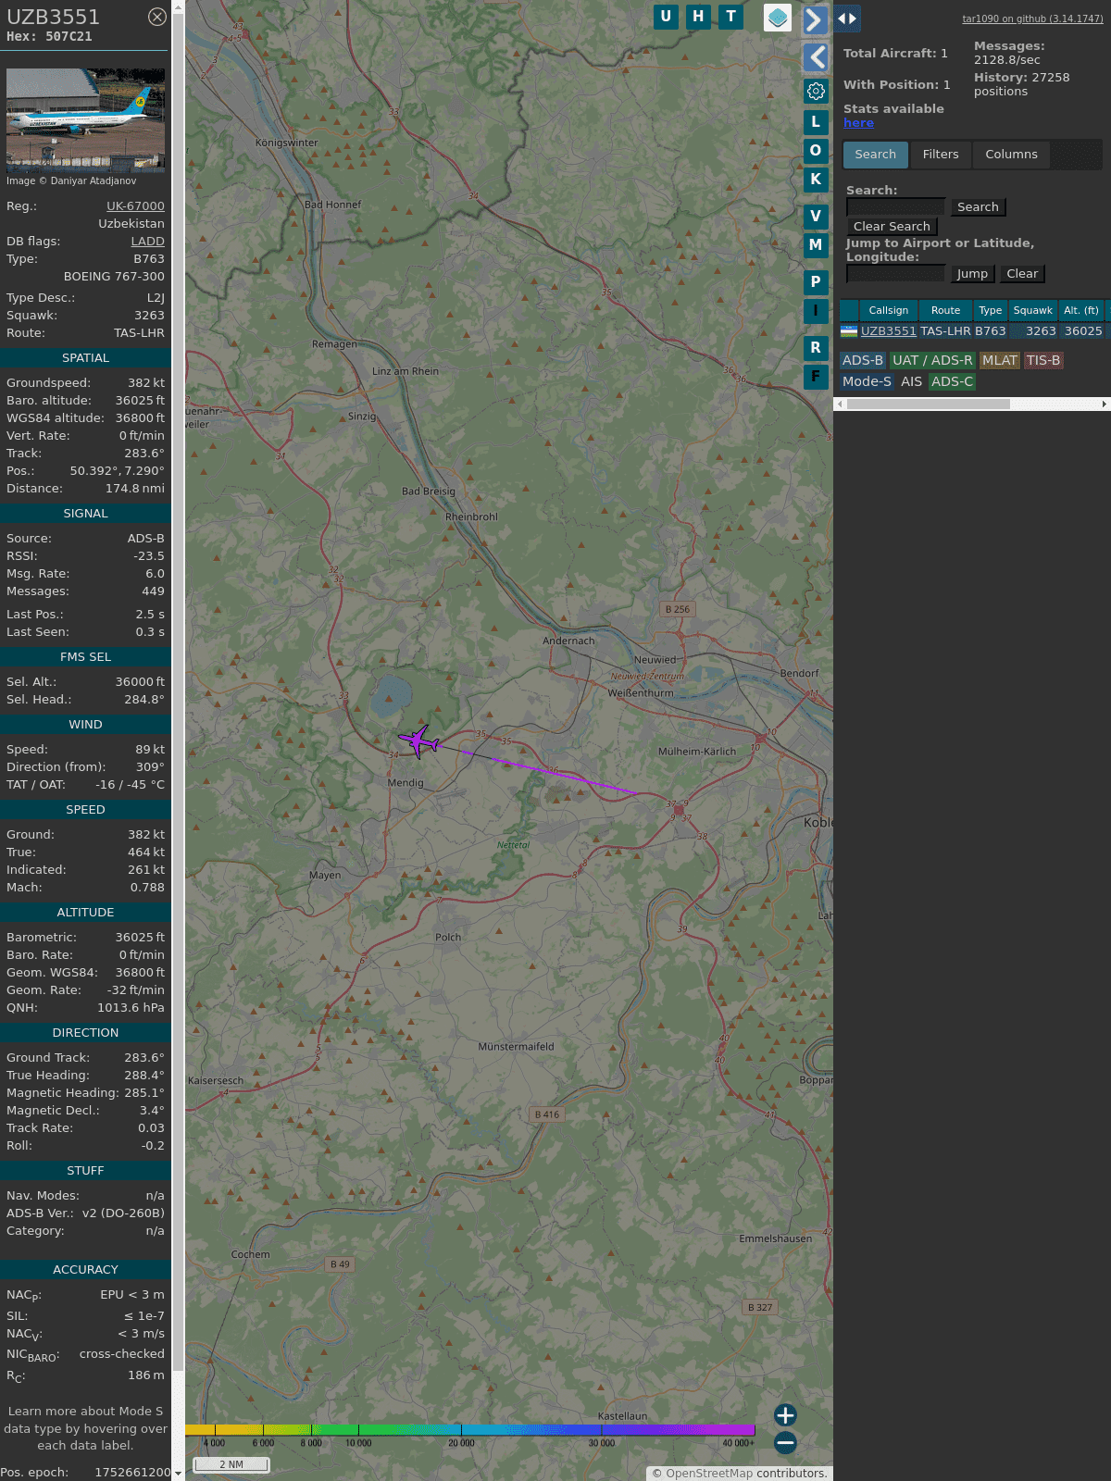The image size is (1111, 1481).
Task: Click the '36025 ft' Baro. altitude value
Action: point(140,401)
